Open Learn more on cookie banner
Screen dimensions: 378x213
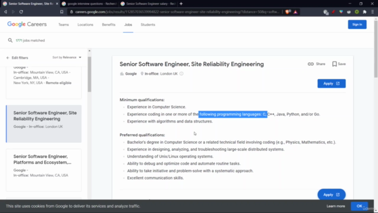coord(335,206)
